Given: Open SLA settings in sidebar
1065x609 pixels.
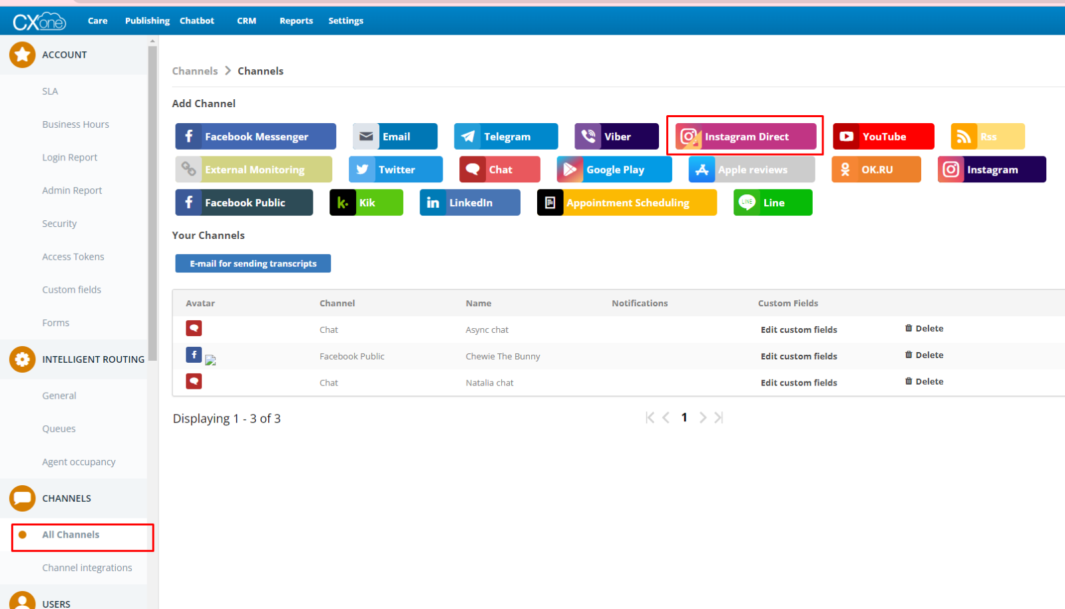Looking at the screenshot, I should click(50, 91).
